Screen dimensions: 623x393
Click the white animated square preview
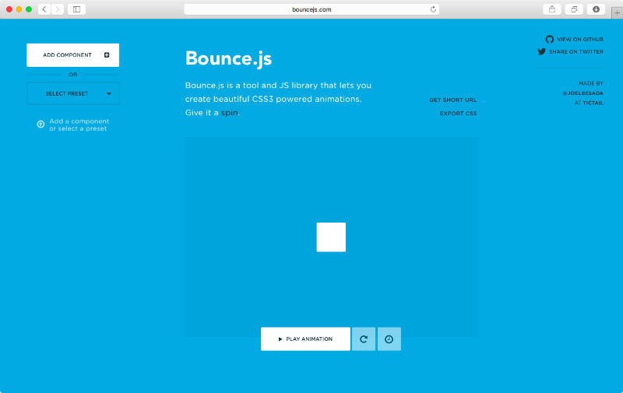(331, 237)
